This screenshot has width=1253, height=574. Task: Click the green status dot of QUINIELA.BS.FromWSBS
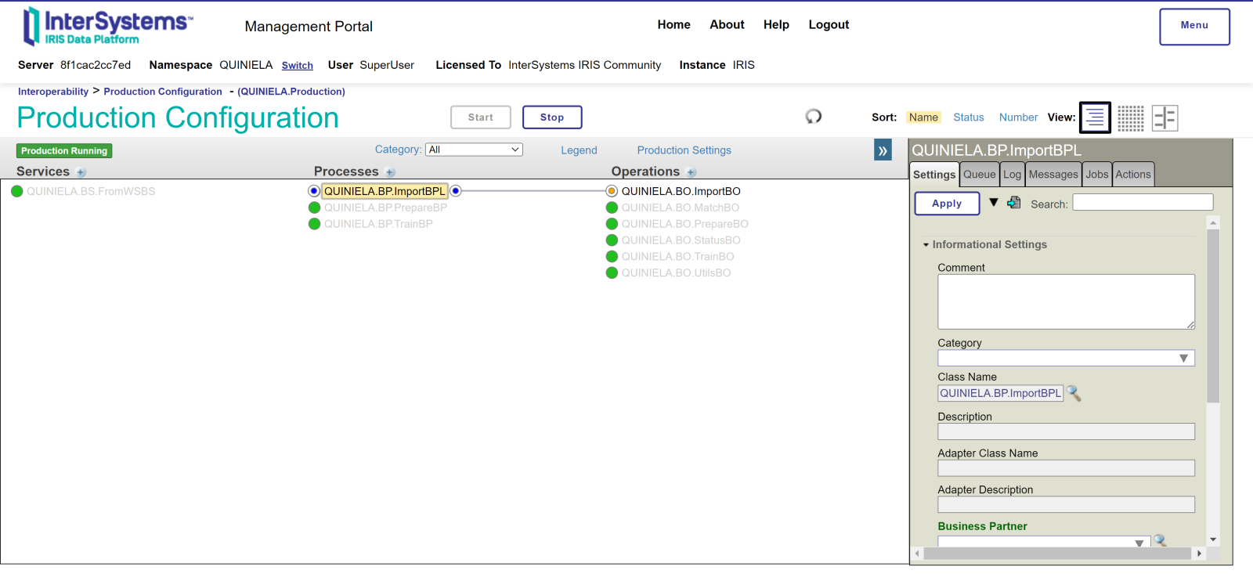(17, 191)
